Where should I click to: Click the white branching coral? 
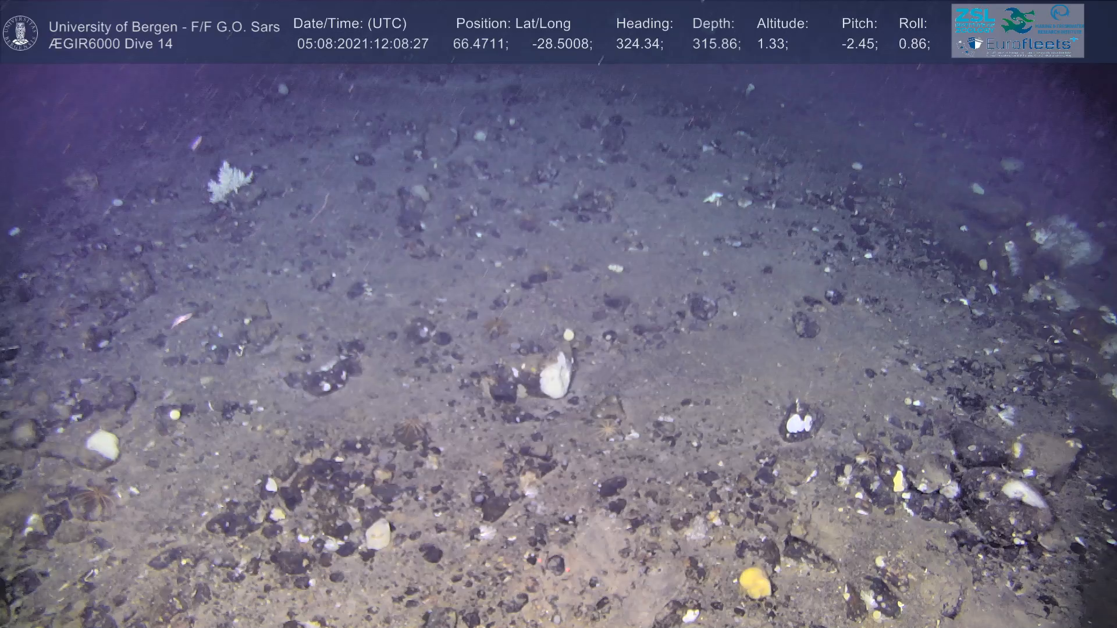(x=229, y=182)
